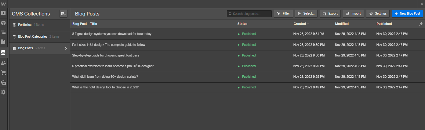Open the Blog Post Categories collection
The image size is (425, 130).
click(x=40, y=37)
